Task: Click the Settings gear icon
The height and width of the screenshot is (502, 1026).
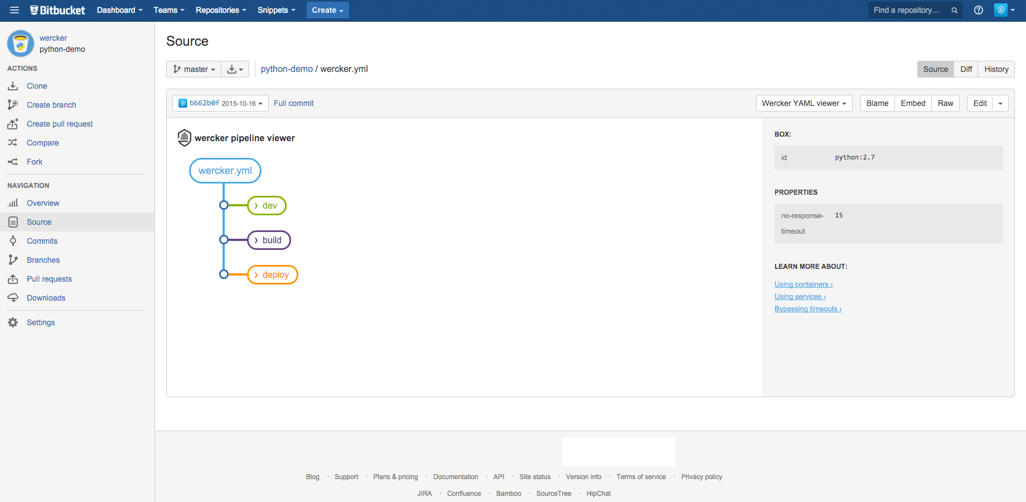Action: point(13,322)
